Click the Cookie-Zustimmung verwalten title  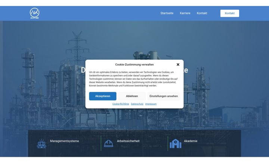click(x=134, y=65)
